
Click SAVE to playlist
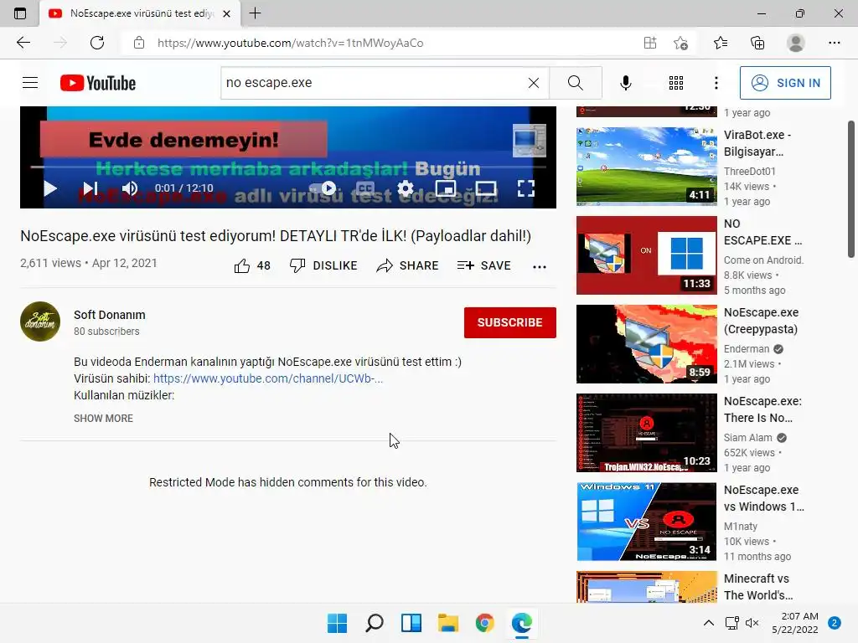[483, 265]
